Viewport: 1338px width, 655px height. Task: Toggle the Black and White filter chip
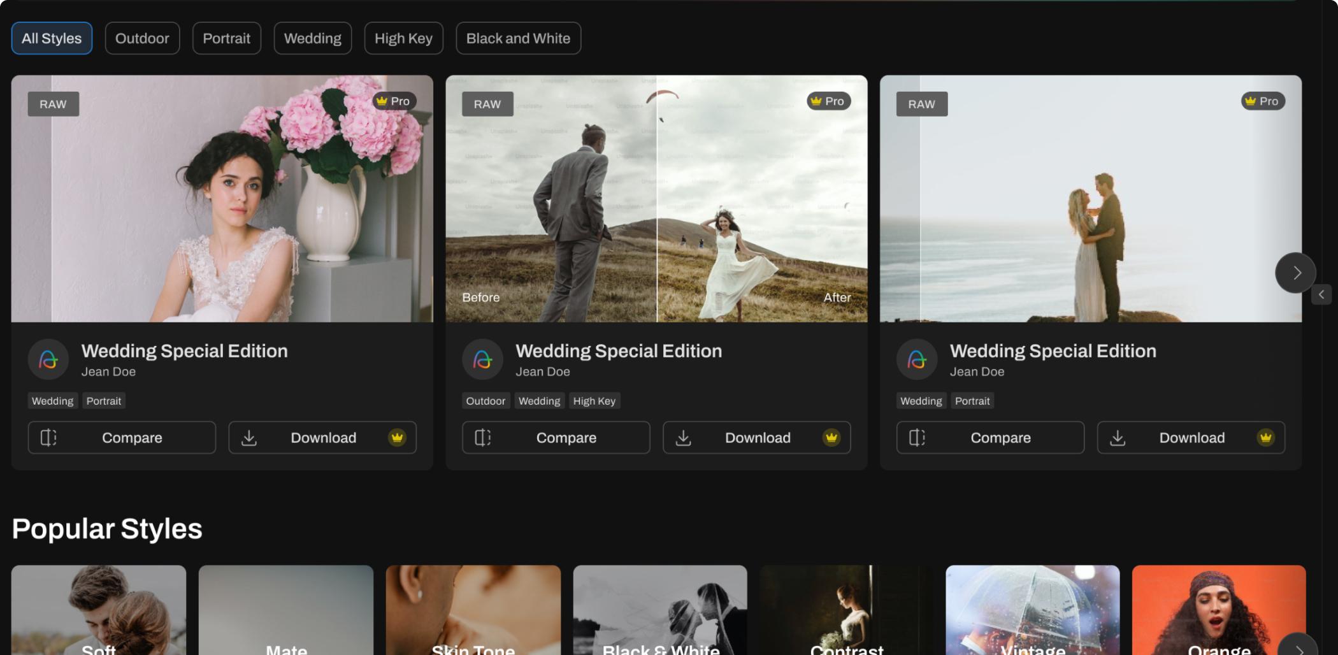(x=518, y=38)
